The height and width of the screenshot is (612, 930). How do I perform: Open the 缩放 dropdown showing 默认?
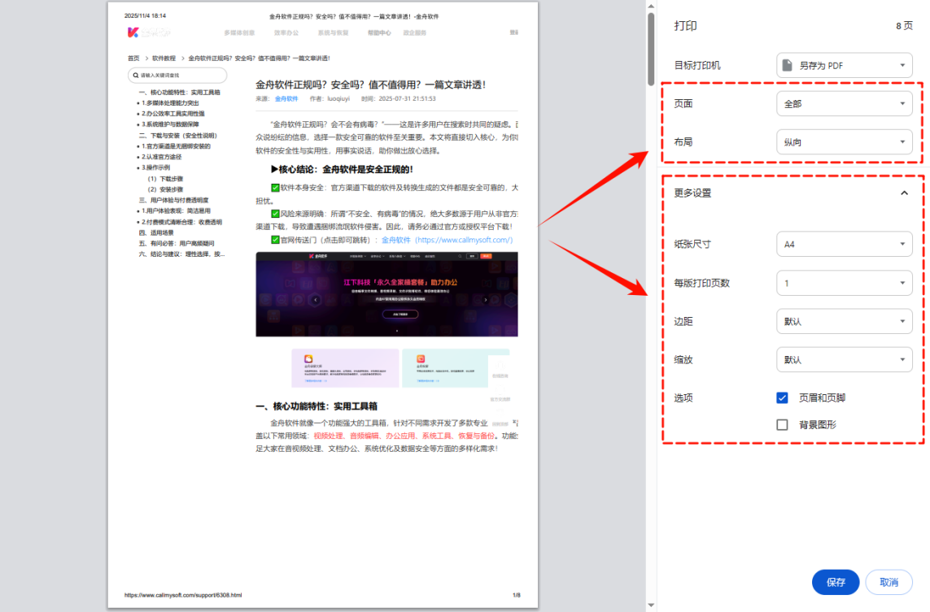point(844,359)
